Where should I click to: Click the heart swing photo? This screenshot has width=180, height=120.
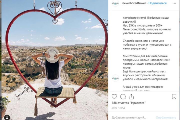(x=55, y=60)
